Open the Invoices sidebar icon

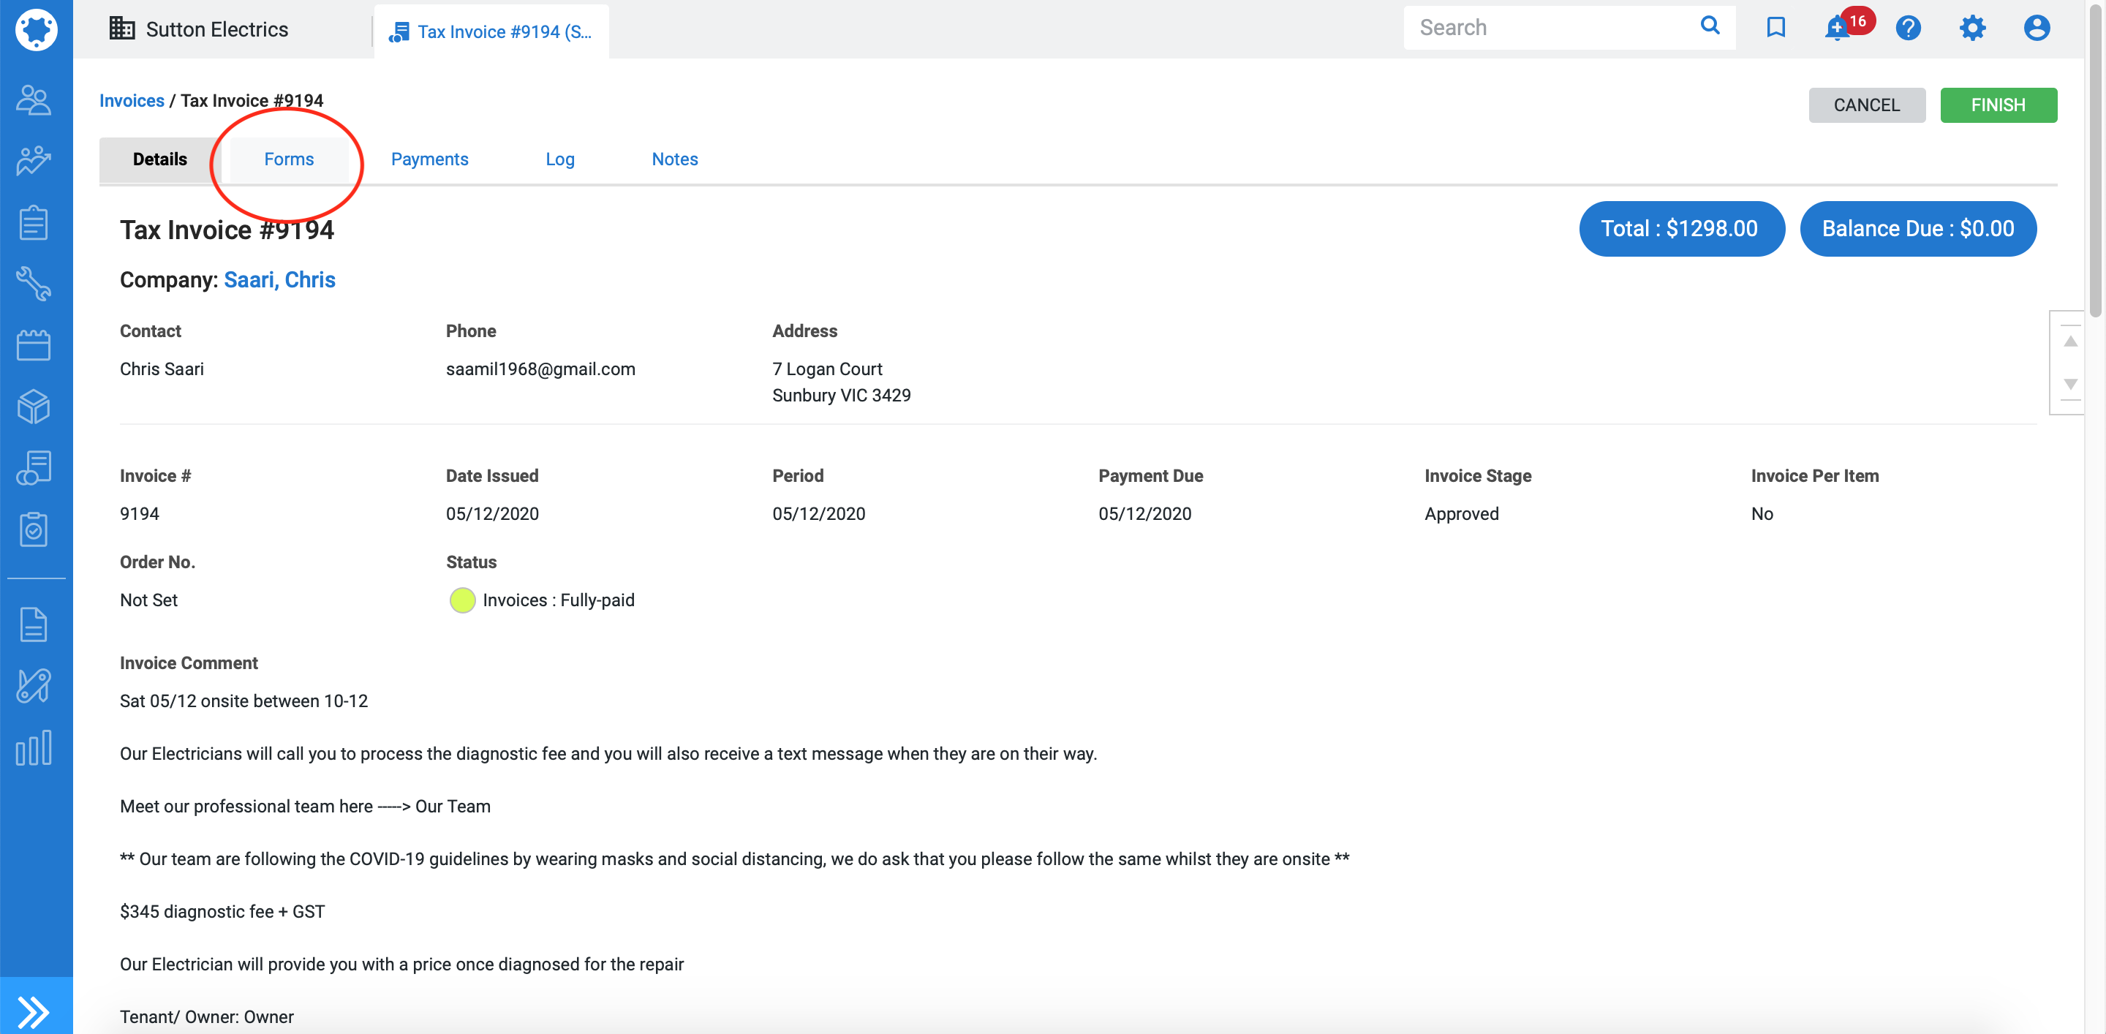(x=34, y=467)
